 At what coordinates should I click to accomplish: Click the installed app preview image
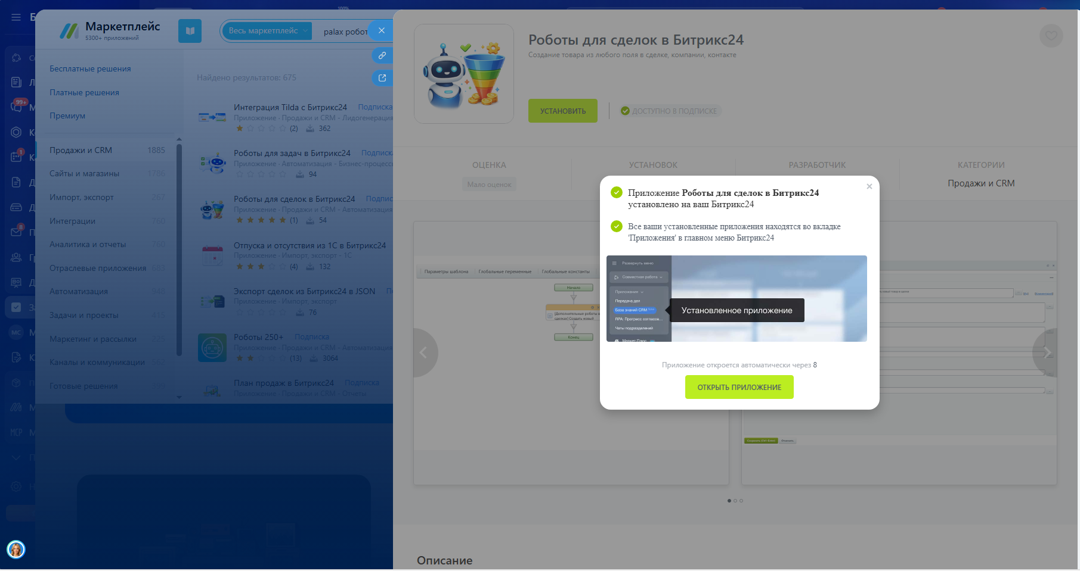coord(736,298)
